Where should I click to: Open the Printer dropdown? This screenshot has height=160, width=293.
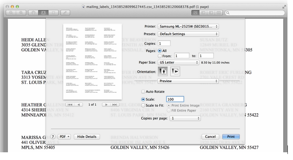(x=188, y=27)
